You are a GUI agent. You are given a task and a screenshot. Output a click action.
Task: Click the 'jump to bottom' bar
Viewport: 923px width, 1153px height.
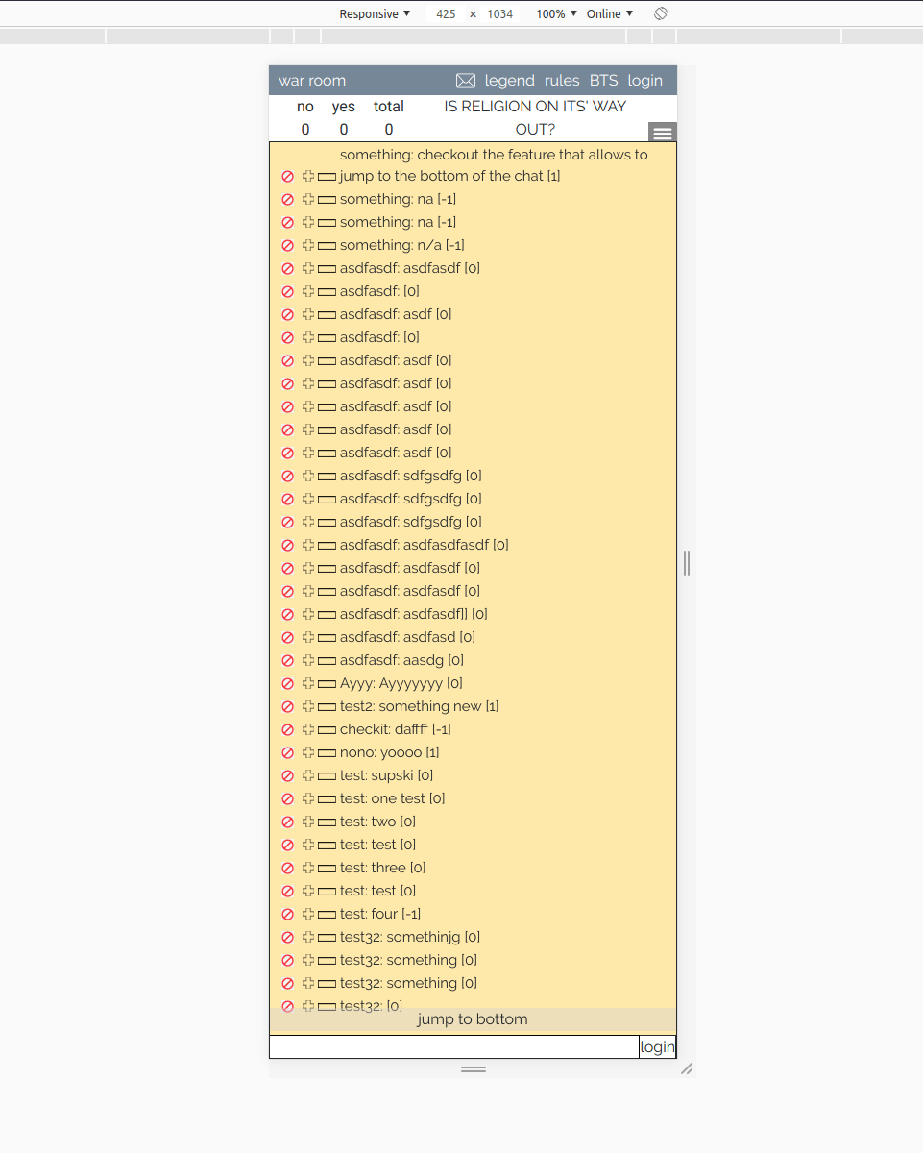pos(473,1019)
